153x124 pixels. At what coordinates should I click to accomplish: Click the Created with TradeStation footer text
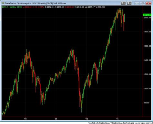99,123
